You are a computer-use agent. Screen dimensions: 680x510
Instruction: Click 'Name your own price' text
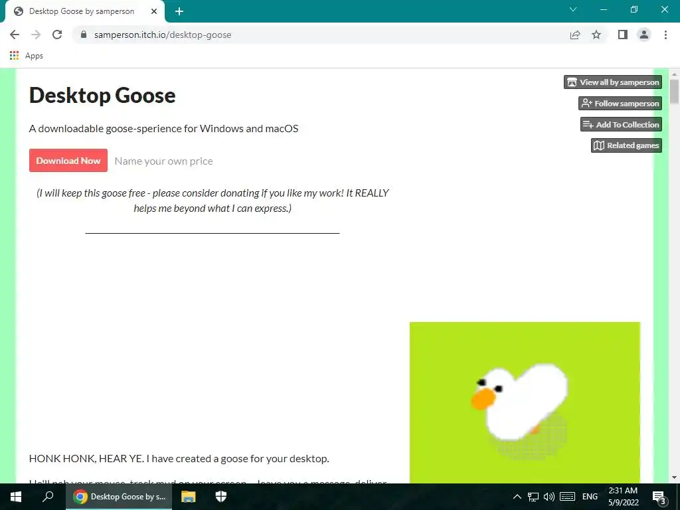[x=163, y=161]
